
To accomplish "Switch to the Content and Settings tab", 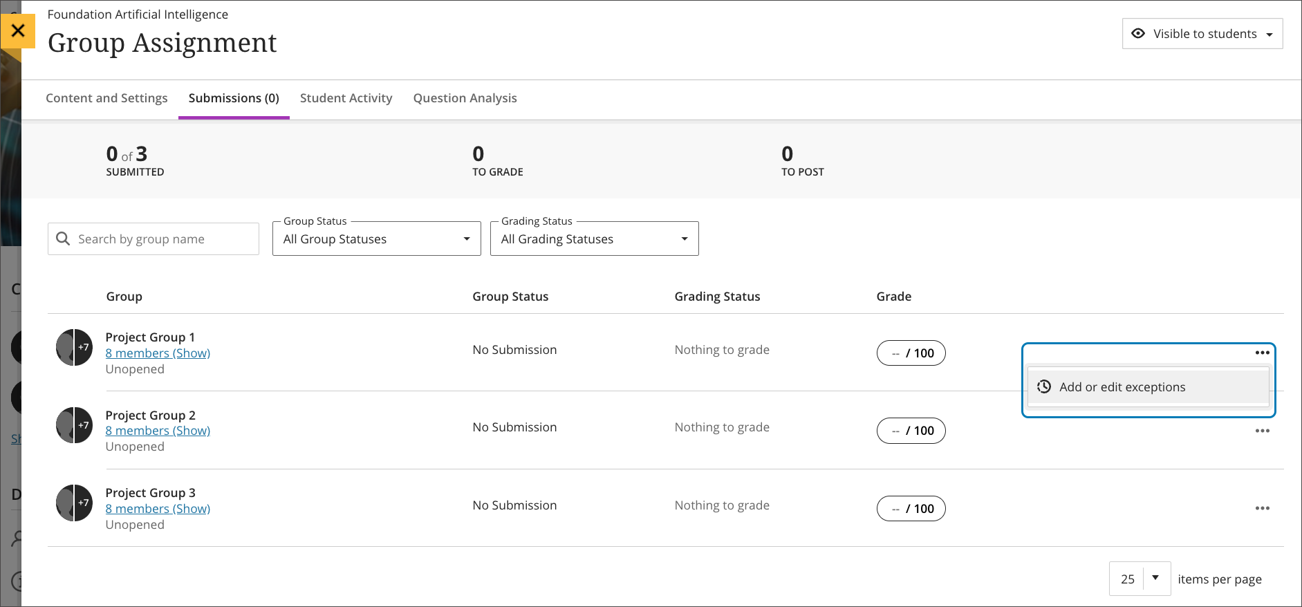I will pyautogui.click(x=106, y=98).
